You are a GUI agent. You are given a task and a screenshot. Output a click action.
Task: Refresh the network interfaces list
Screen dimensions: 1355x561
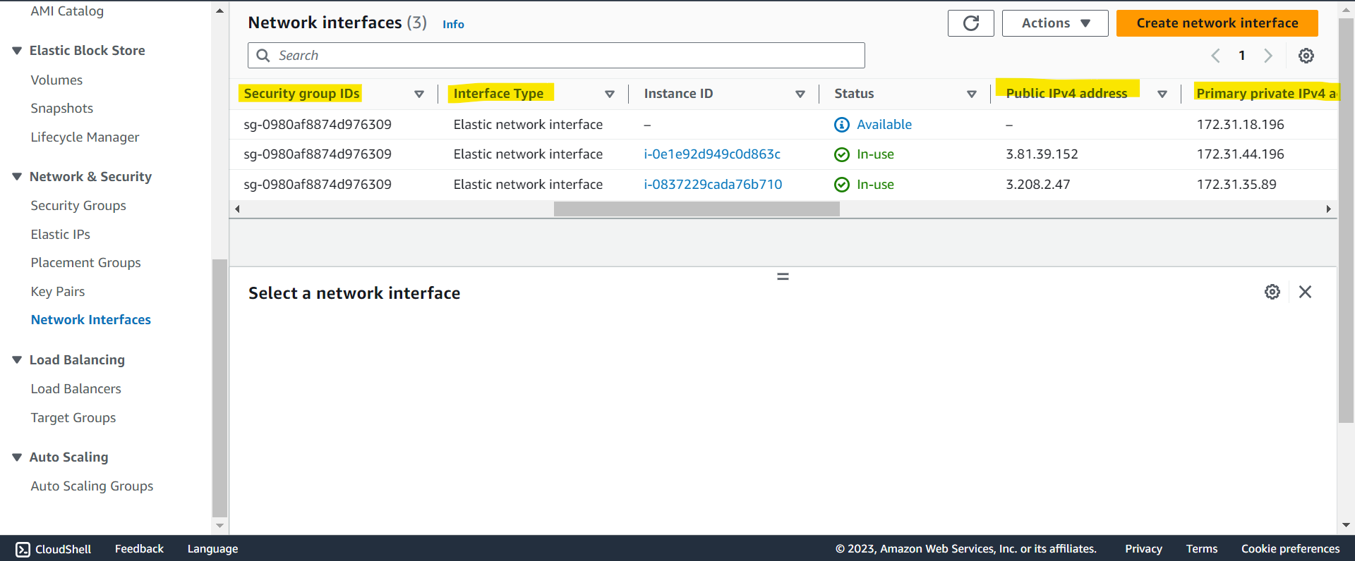pyautogui.click(x=970, y=23)
